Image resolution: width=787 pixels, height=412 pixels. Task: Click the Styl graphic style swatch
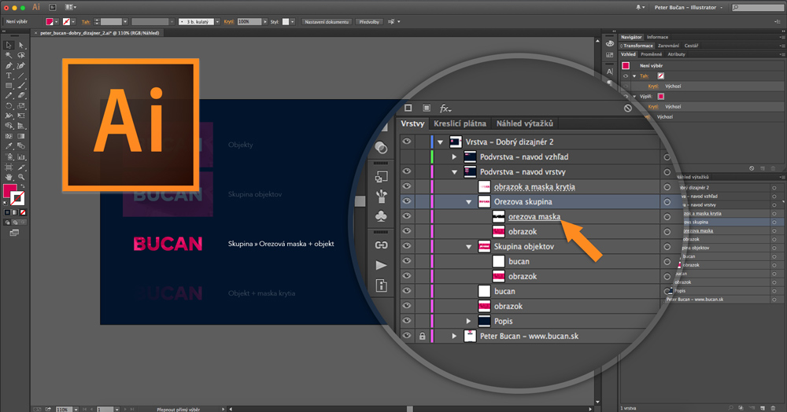pyautogui.click(x=286, y=22)
